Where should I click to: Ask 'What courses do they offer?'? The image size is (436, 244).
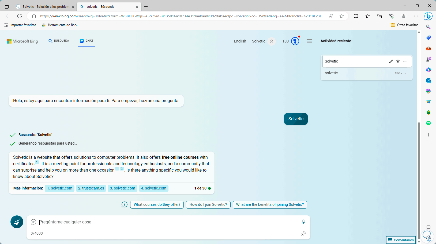point(157,205)
